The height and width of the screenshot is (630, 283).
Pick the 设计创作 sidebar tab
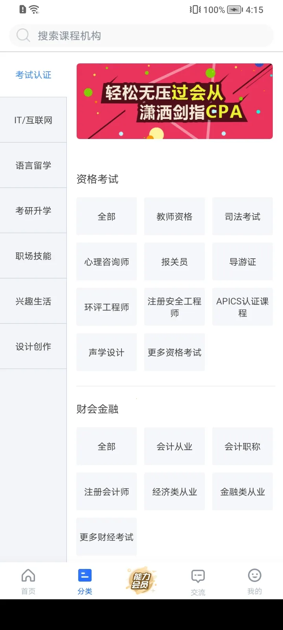coord(33,346)
